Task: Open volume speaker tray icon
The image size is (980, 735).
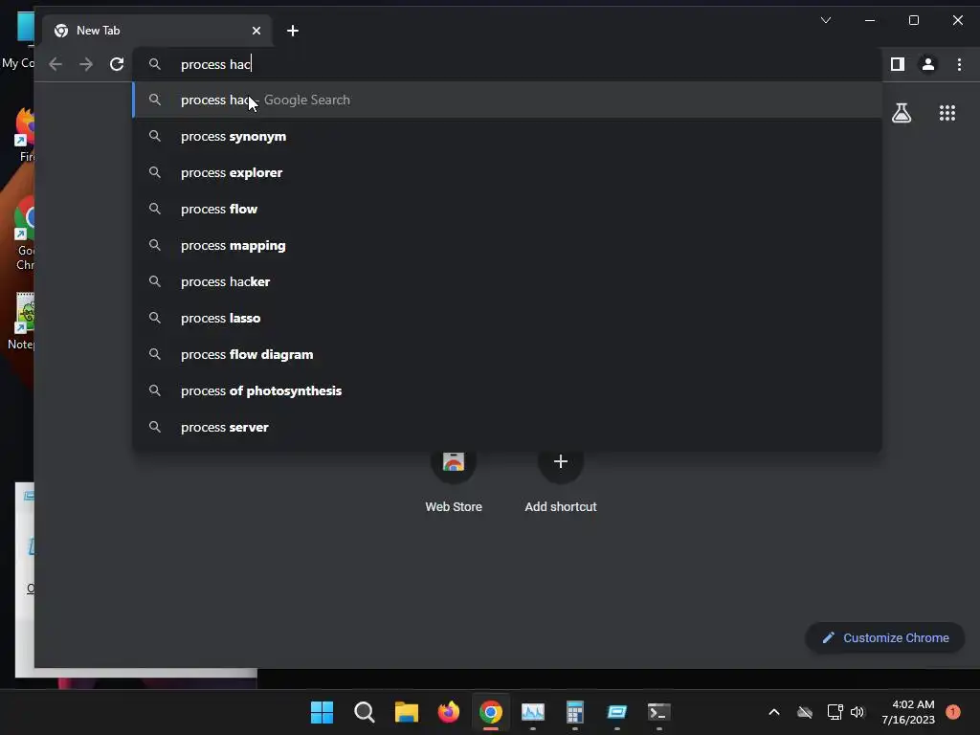Action: (857, 712)
